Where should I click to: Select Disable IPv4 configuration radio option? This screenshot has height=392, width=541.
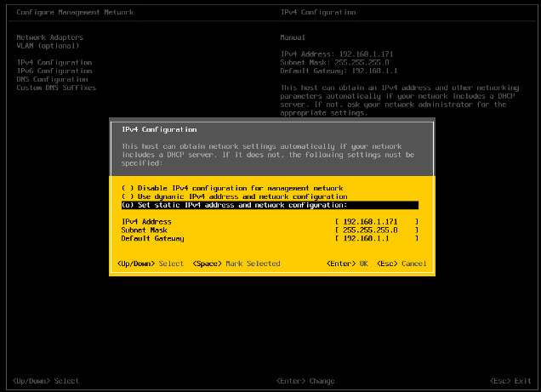(232, 188)
